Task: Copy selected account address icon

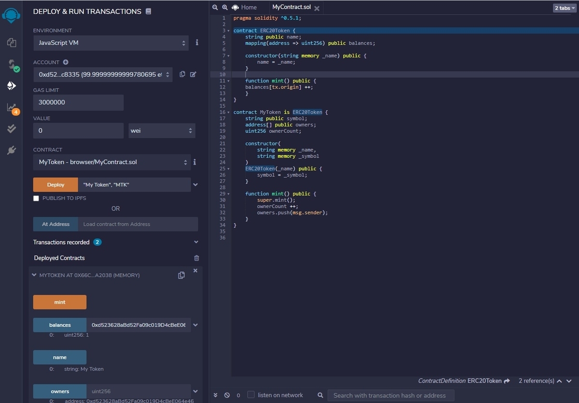Action: coord(182,74)
